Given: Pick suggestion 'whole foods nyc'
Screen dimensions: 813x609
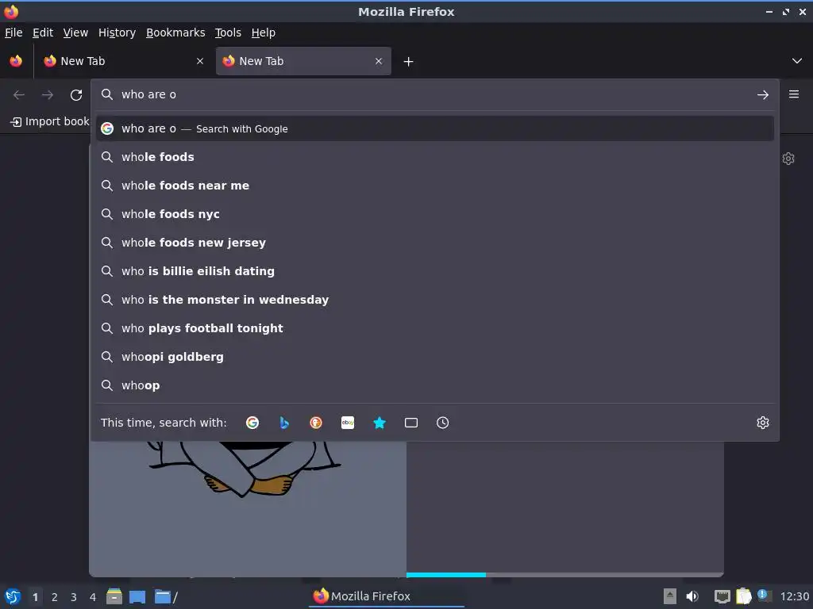Looking at the screenshot, I should point(435,214).
